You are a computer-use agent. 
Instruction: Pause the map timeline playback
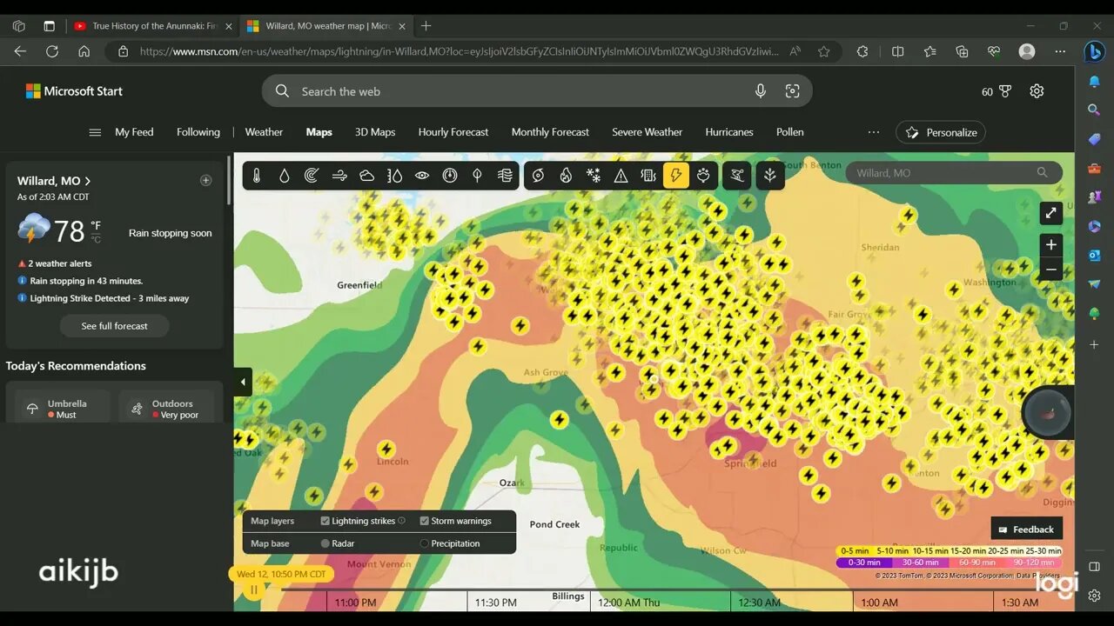[254, 589]
